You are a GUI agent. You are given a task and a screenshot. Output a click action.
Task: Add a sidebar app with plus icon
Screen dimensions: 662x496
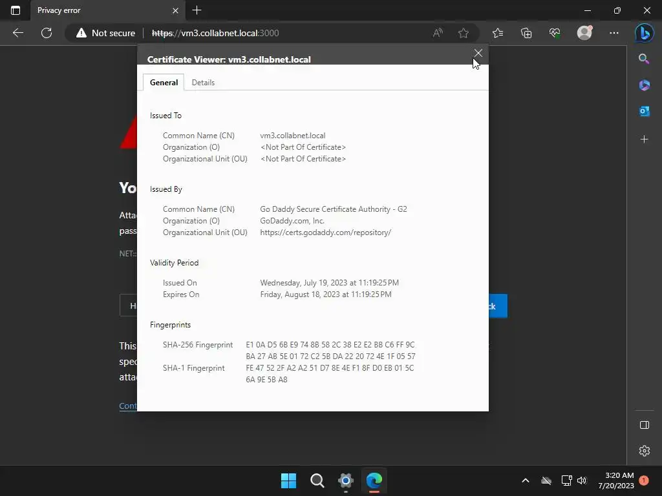click(645, 139)
